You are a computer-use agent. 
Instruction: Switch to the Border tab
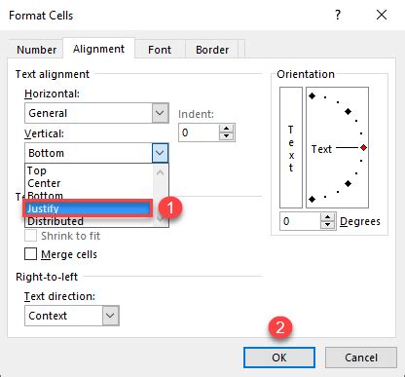coord(212,50)
